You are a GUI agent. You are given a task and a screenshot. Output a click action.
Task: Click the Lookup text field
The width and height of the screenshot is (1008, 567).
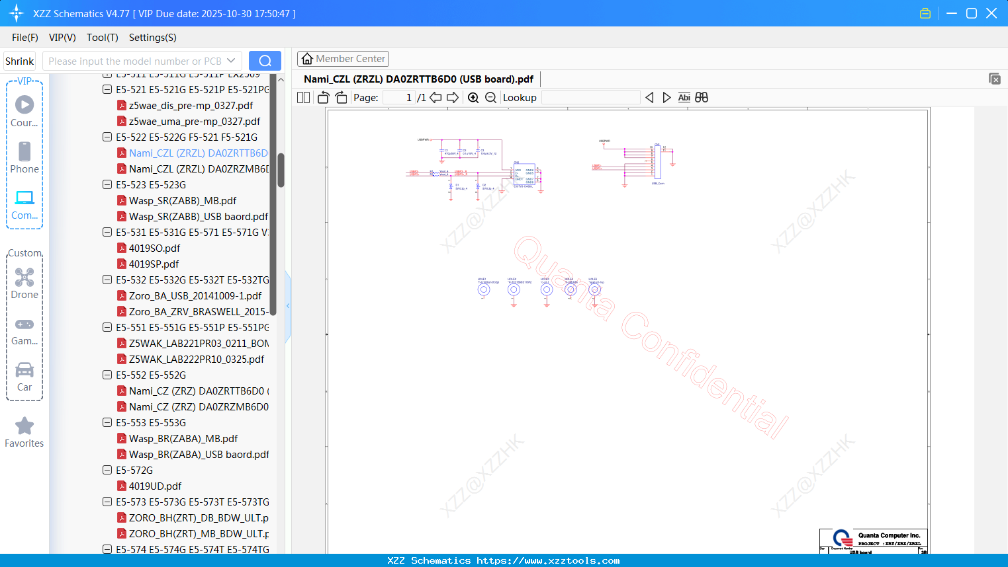(591, 97)
